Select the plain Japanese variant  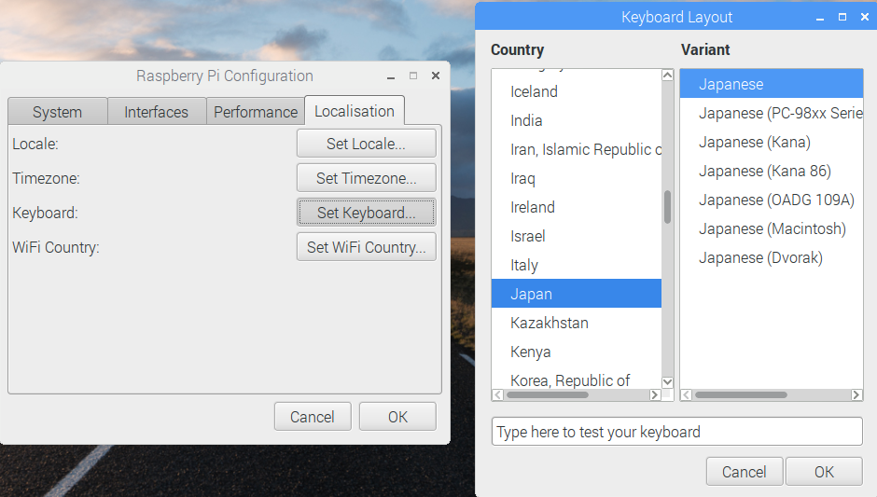772,84
